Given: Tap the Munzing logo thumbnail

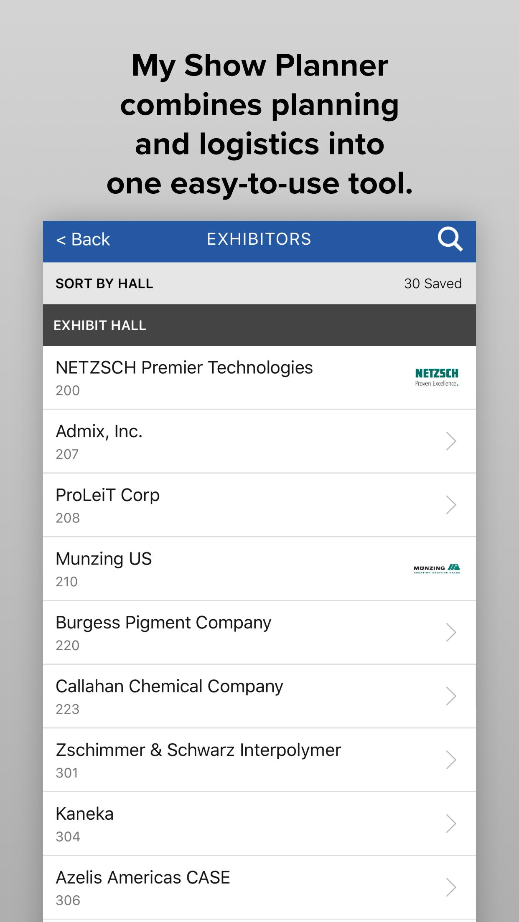Looking at the screenshot, I should point(437,569).
